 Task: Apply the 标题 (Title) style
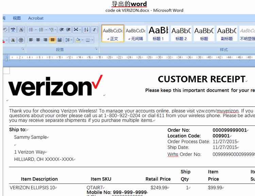tap(204, 34)
